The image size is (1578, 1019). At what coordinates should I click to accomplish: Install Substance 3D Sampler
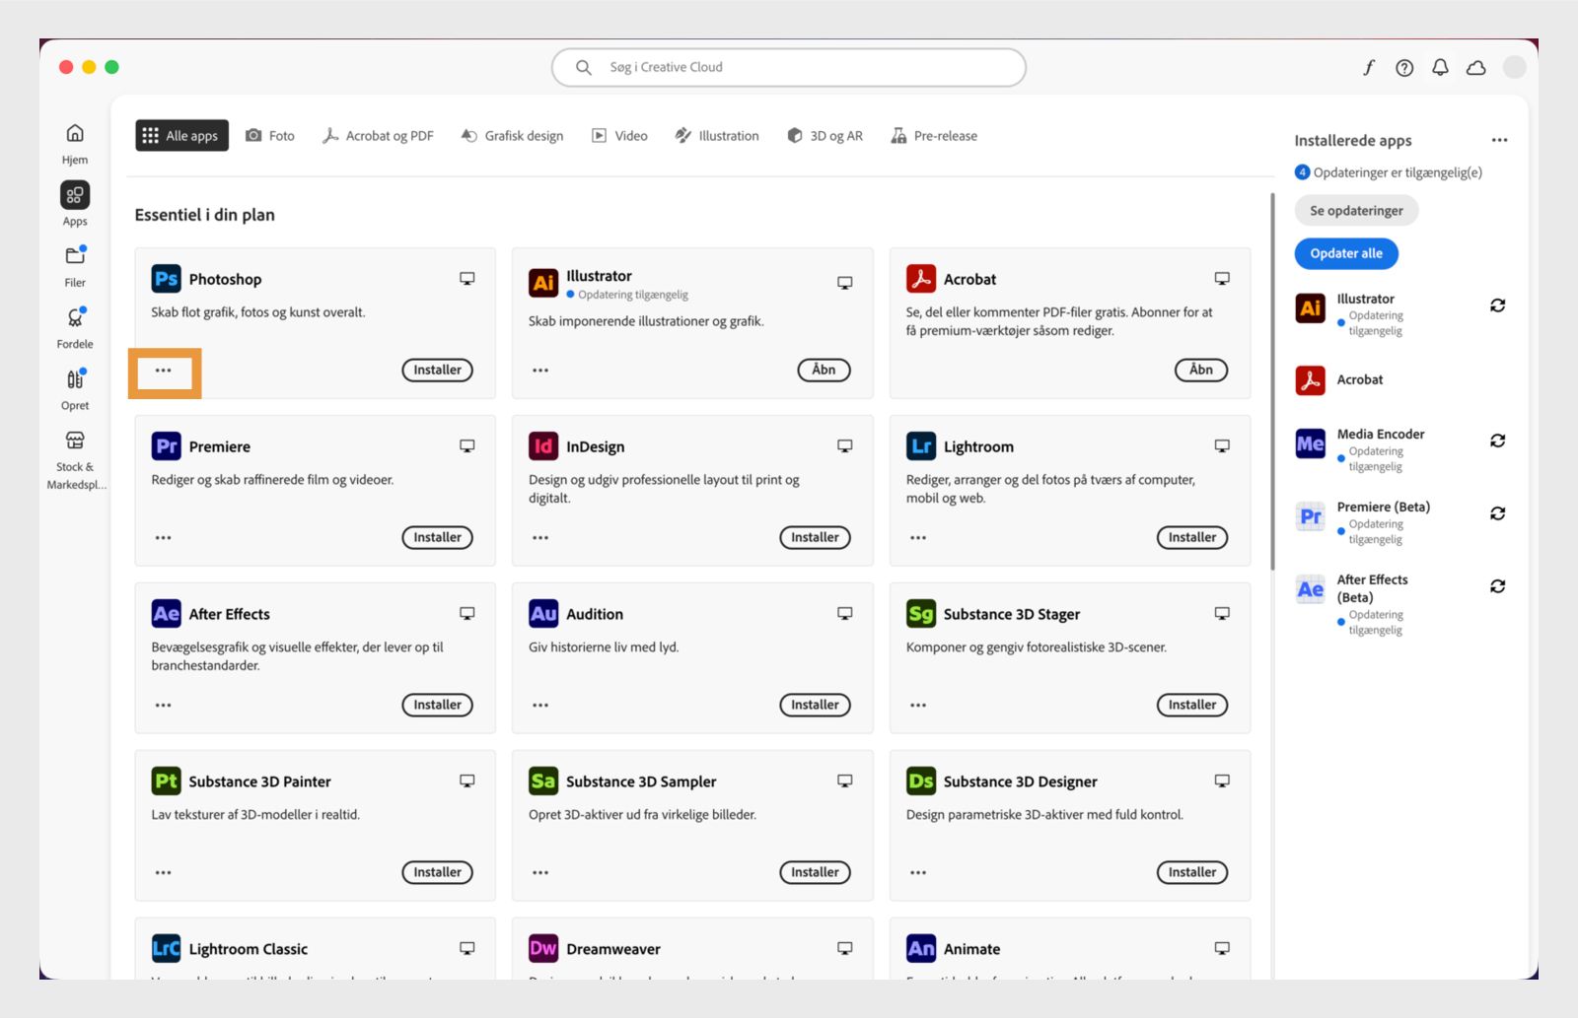coord(815,873)
